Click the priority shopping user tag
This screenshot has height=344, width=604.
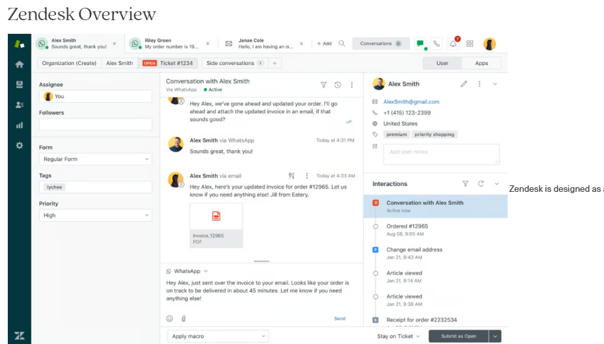pyautogui.click(x=434, y=135)
